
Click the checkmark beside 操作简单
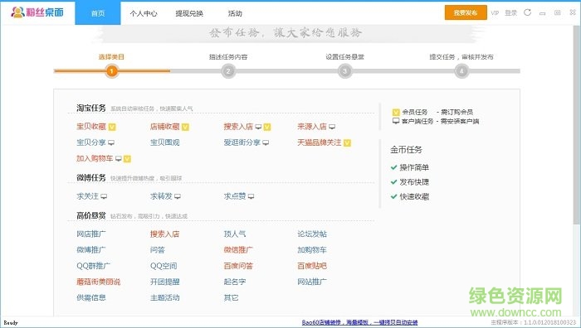394,167
